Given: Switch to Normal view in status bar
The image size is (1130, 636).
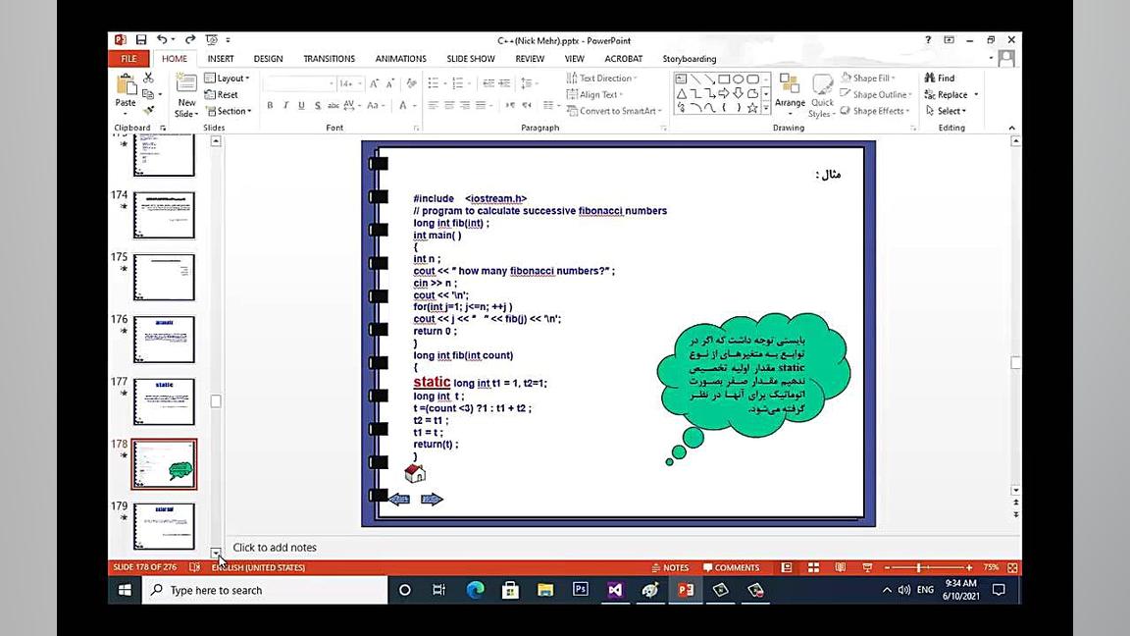Looking at the screenshot, I should (787, 567).
